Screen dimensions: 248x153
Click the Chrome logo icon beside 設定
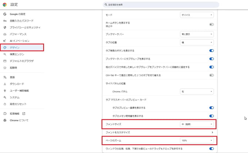click(5, 4)
